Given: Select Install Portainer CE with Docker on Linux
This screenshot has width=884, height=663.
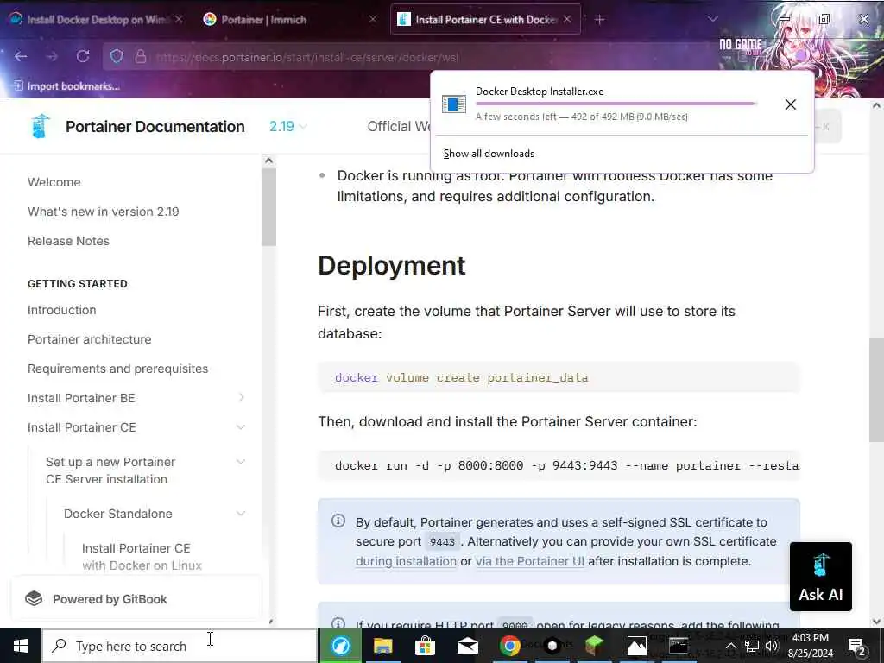Looking at the screenshot, I should (x=142, y=557).
